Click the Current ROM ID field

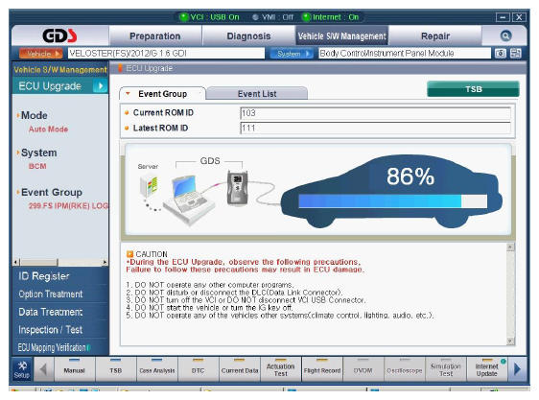pos(375,113)
